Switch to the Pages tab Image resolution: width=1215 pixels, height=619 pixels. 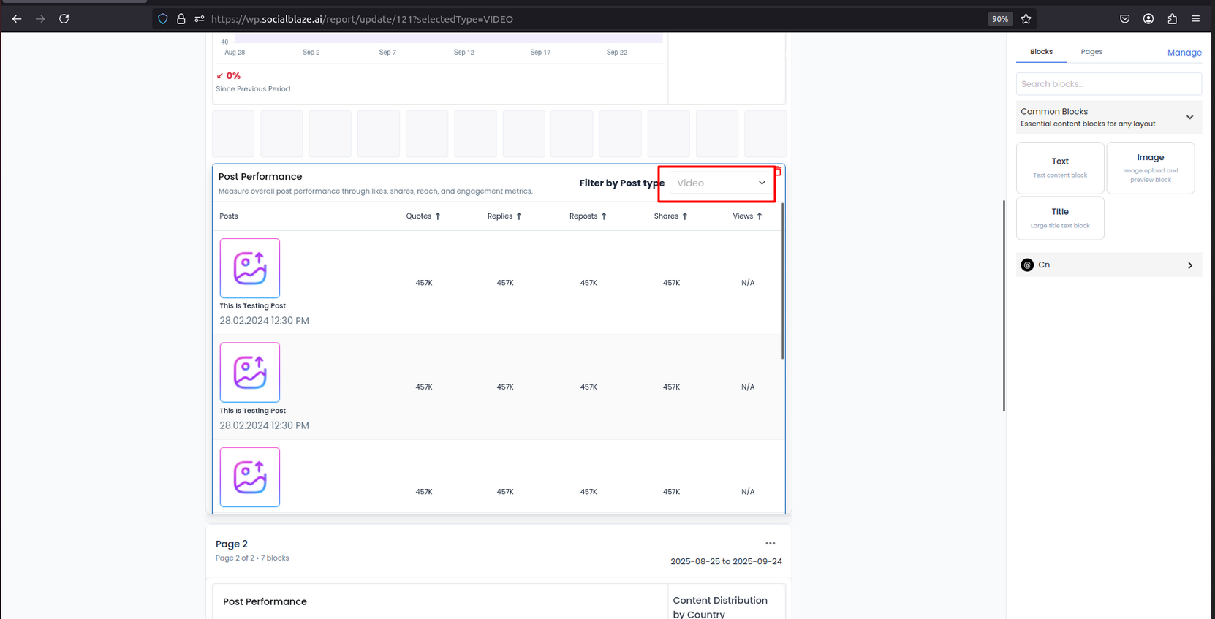click(1091, 52)
